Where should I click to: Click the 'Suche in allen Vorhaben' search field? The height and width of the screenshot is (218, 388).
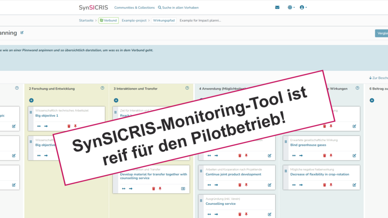[178, 8]
